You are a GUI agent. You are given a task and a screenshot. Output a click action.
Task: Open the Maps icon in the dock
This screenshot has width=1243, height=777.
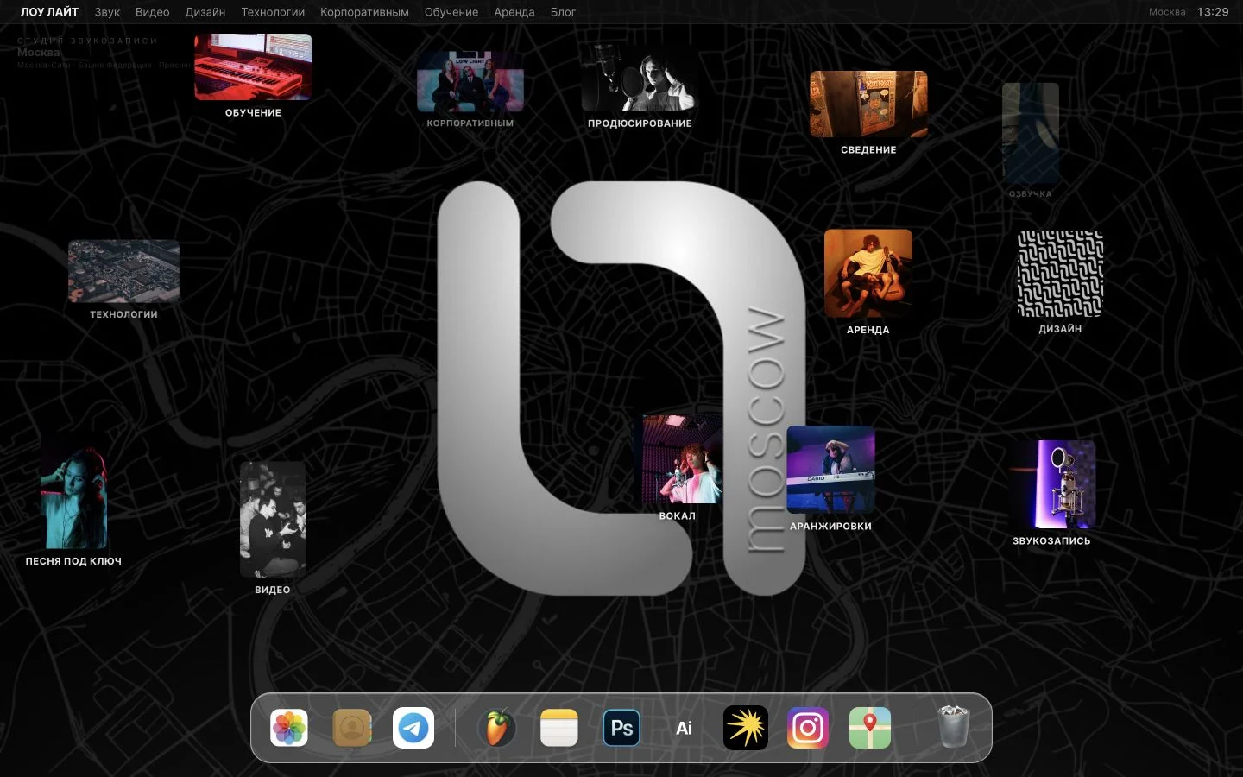click(x=870, y=728)
